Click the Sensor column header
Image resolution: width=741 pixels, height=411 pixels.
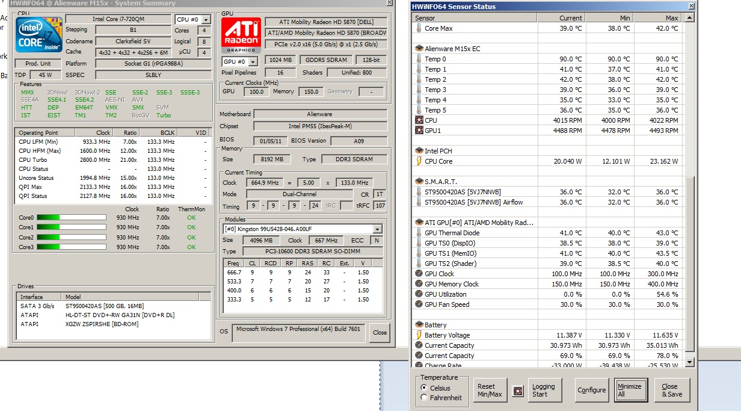pos(475,18)
